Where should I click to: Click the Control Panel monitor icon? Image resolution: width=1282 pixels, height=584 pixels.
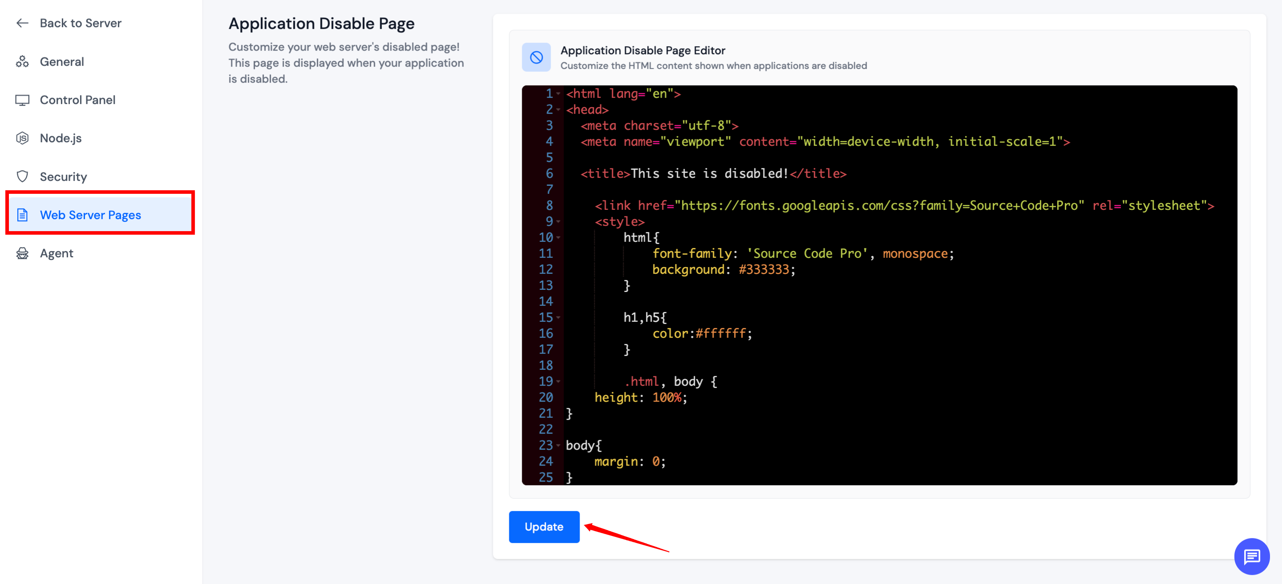[x=22, y=100]
